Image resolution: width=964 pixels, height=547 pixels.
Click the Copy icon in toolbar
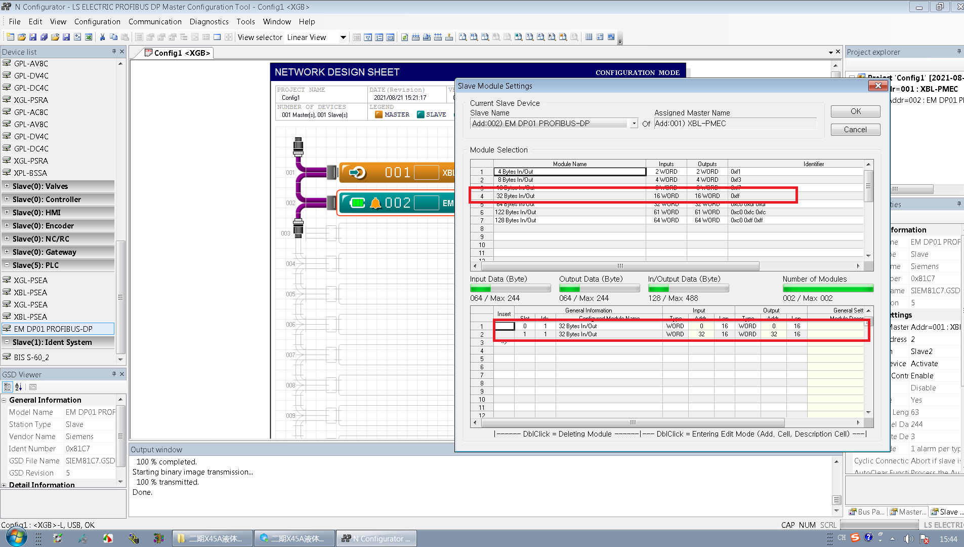pyautogui.click(x=113, y=37)
